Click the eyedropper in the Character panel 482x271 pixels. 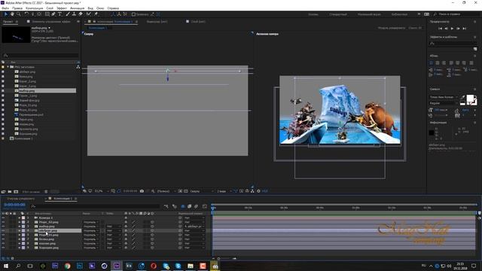coord(462,97)
